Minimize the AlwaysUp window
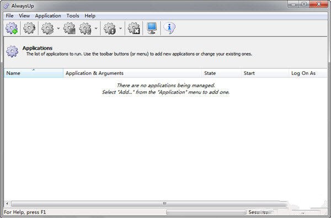331x218 pixels. [293, 4]
